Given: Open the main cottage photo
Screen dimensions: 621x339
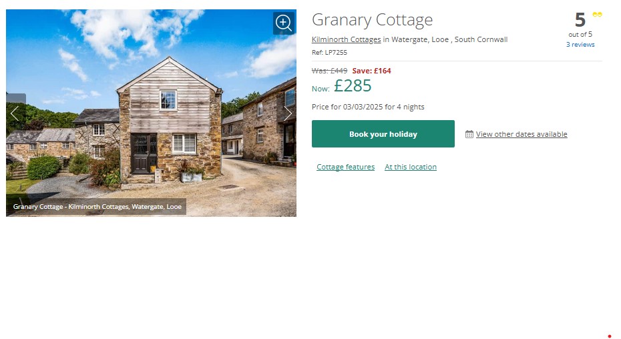Looking at the screenshot, I should point(152,113).
